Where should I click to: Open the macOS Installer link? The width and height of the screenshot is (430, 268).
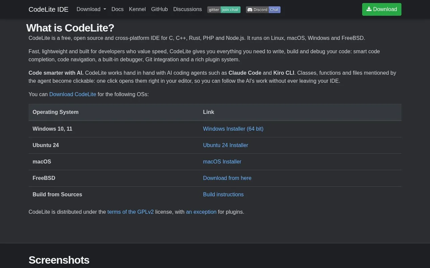[x=222, y=161]
